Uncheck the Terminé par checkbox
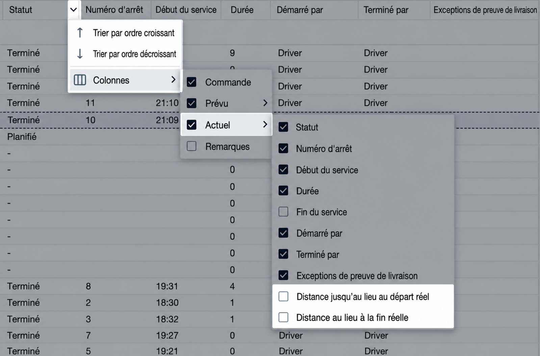 tap(283, 254)
